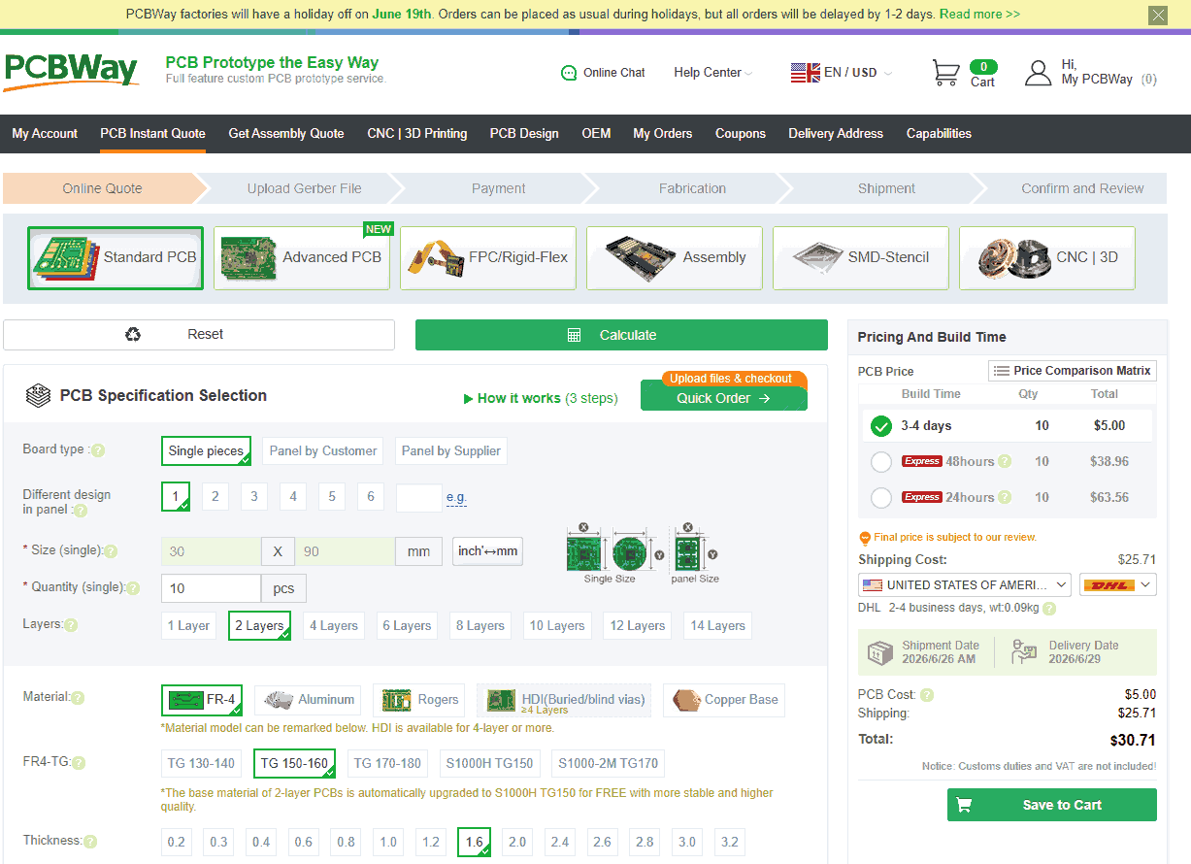1191x864 pixels.
Task: Click the user account profile icon
Action: 1038,73
